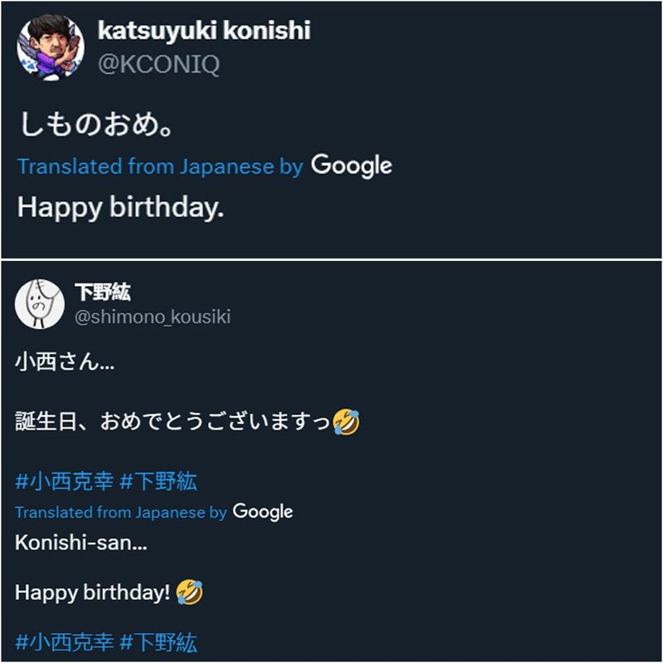Open the upper #小西克幸 hashtag
Screen dimensions: 663x663
pos(63,481)
